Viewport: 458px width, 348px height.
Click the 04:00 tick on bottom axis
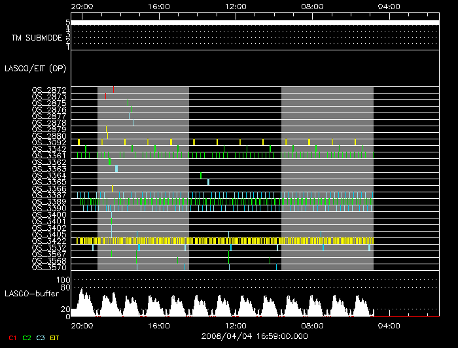pyautogui.click(x=389, y=325)
